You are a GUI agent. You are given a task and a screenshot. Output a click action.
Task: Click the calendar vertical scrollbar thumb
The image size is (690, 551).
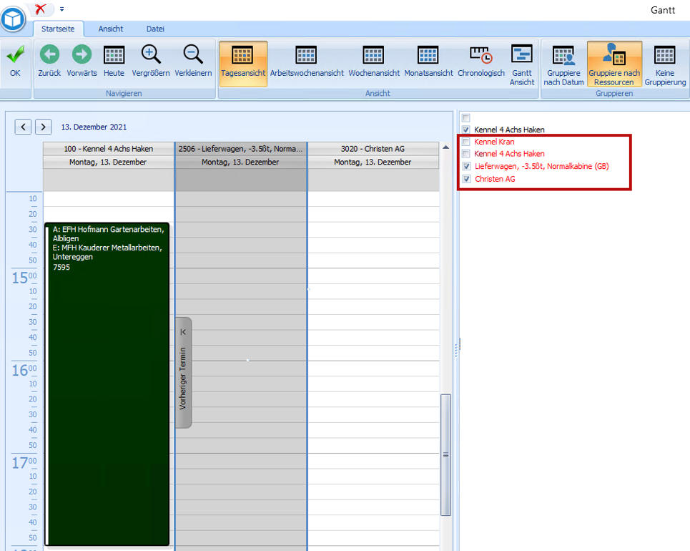[445, 454]
